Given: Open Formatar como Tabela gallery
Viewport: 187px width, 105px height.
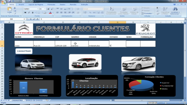Looking at the screenshot, I should (124, 11).
